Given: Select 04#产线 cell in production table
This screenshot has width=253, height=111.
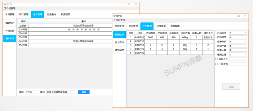Looking at the screenshot, I should [x=139, y=49].
